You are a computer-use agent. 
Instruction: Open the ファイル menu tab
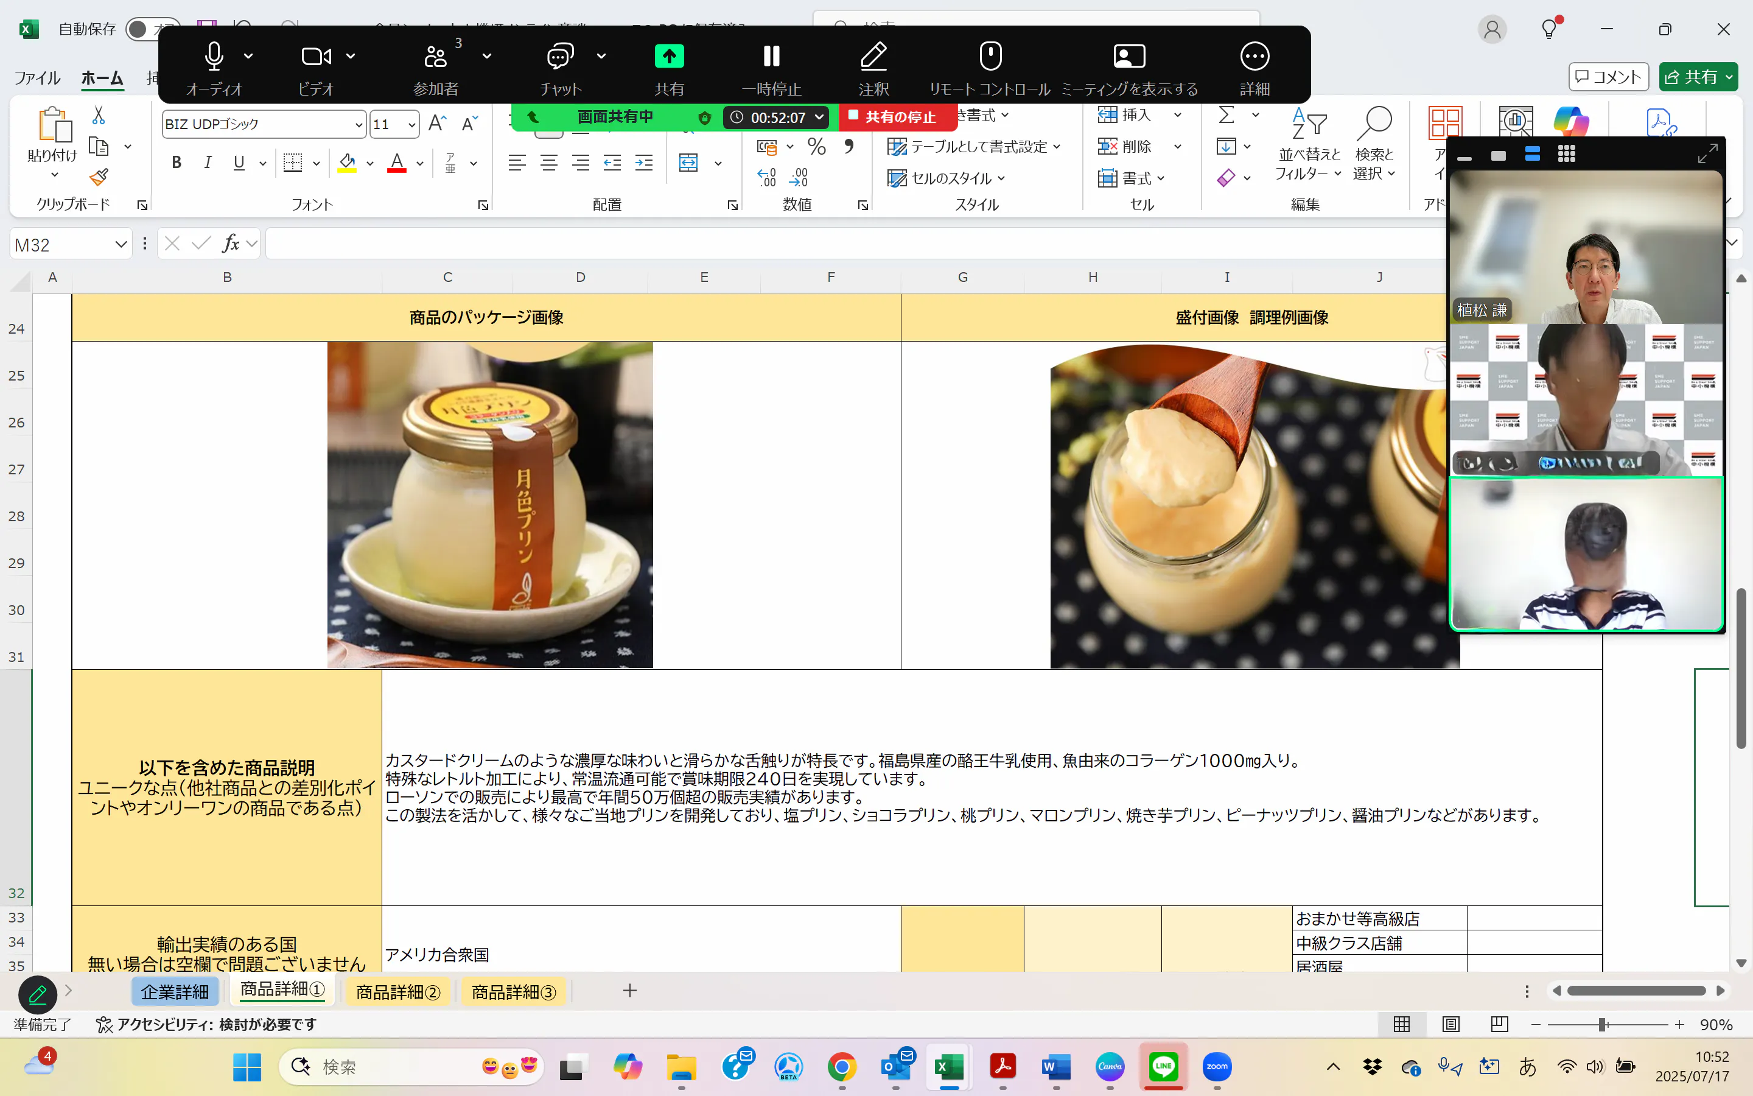[x=37, y=77]
